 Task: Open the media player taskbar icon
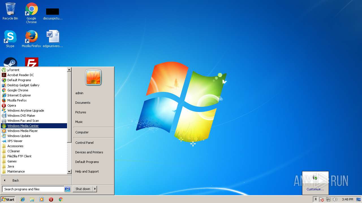coord(42,199)
